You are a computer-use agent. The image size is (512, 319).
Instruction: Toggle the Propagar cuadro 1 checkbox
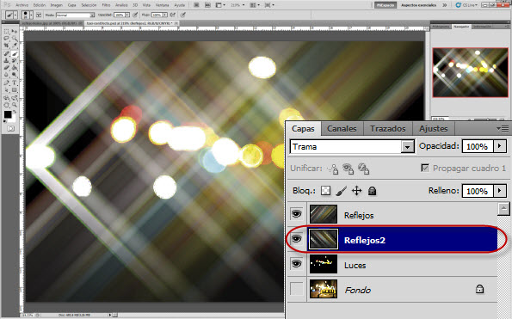(x=425, y=168)
